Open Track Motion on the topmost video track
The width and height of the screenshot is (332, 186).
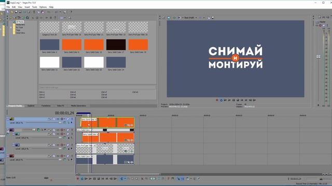(53, 119)
